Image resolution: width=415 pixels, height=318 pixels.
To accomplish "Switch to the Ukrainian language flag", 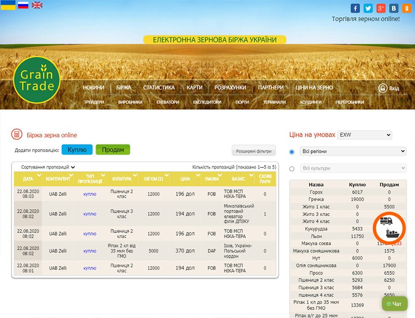I will pyautogui.click(x=8, y=5).
